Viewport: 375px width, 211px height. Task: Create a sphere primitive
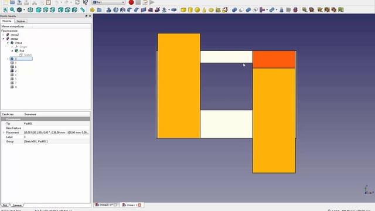tap(197, 10)
